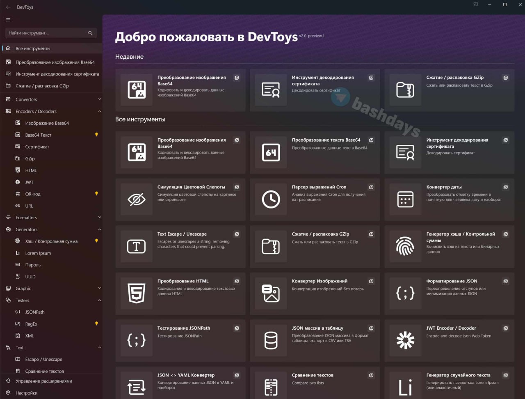This screenshot has height=399, width=525.
Task: Click the Li icon beside Lorem Ipsum
Action: (x=18, y=253)
